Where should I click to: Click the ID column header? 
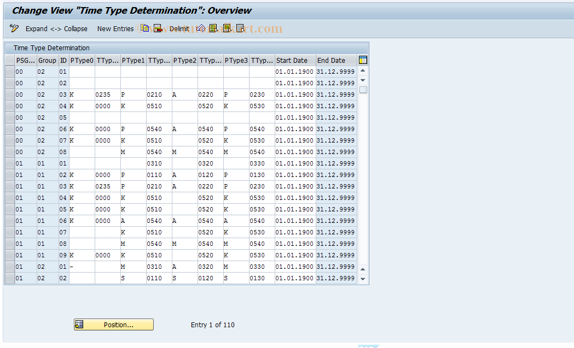(63, 60)
